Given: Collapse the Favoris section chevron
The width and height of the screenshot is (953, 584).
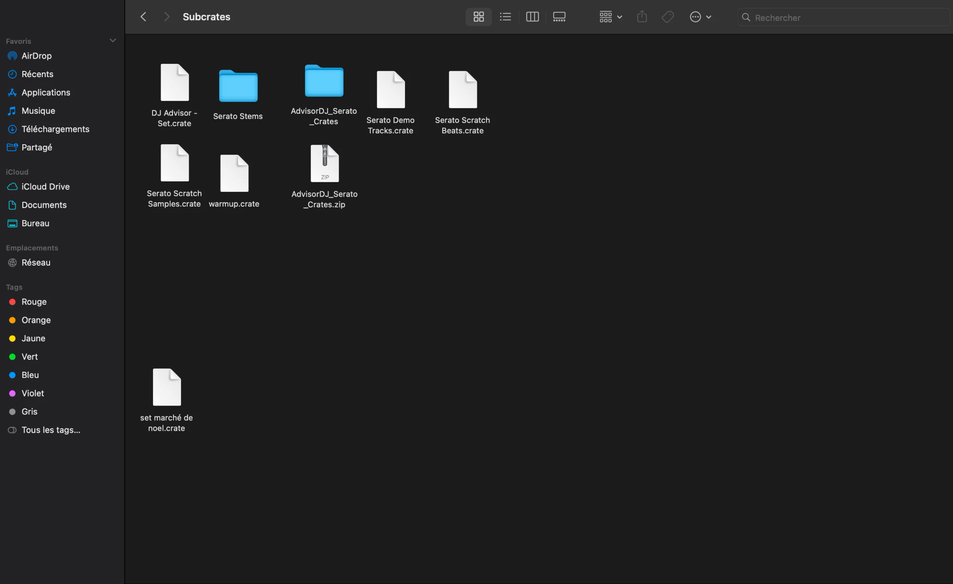Looking at the screenshot, I should pos(113,40).
